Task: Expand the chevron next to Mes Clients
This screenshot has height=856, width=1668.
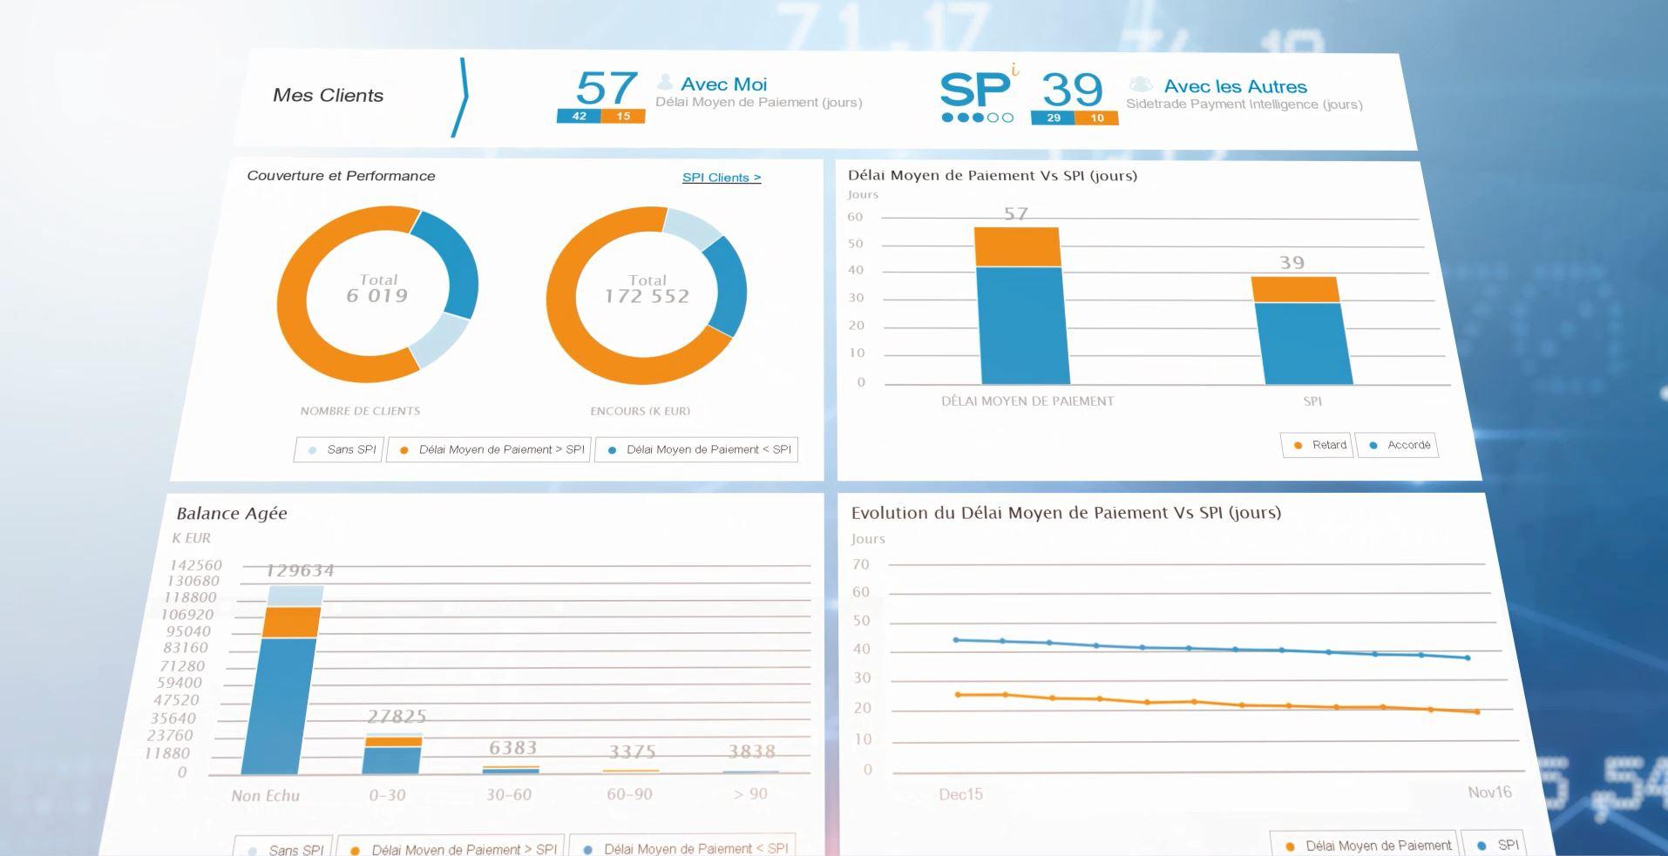Action: click(463, 98)
